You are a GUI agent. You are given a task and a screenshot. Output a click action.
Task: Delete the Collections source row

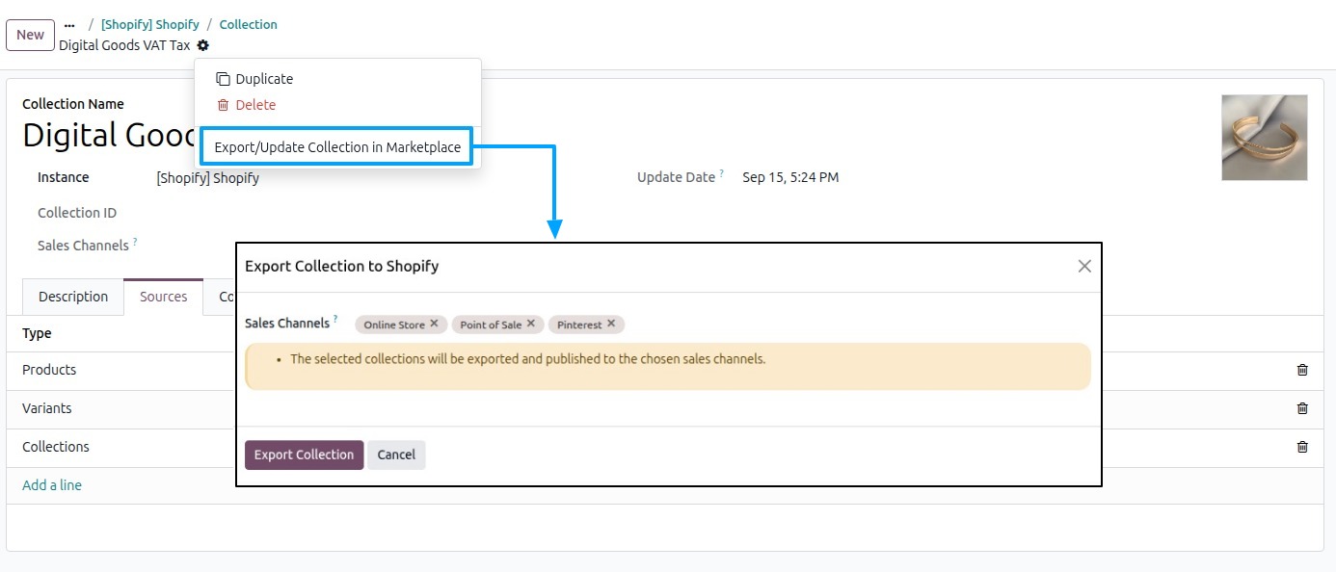coord(1302,447)
